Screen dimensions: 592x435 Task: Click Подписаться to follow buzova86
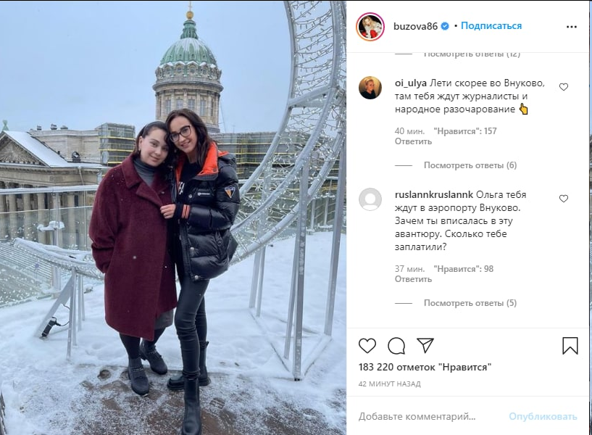tap(491, 26)
